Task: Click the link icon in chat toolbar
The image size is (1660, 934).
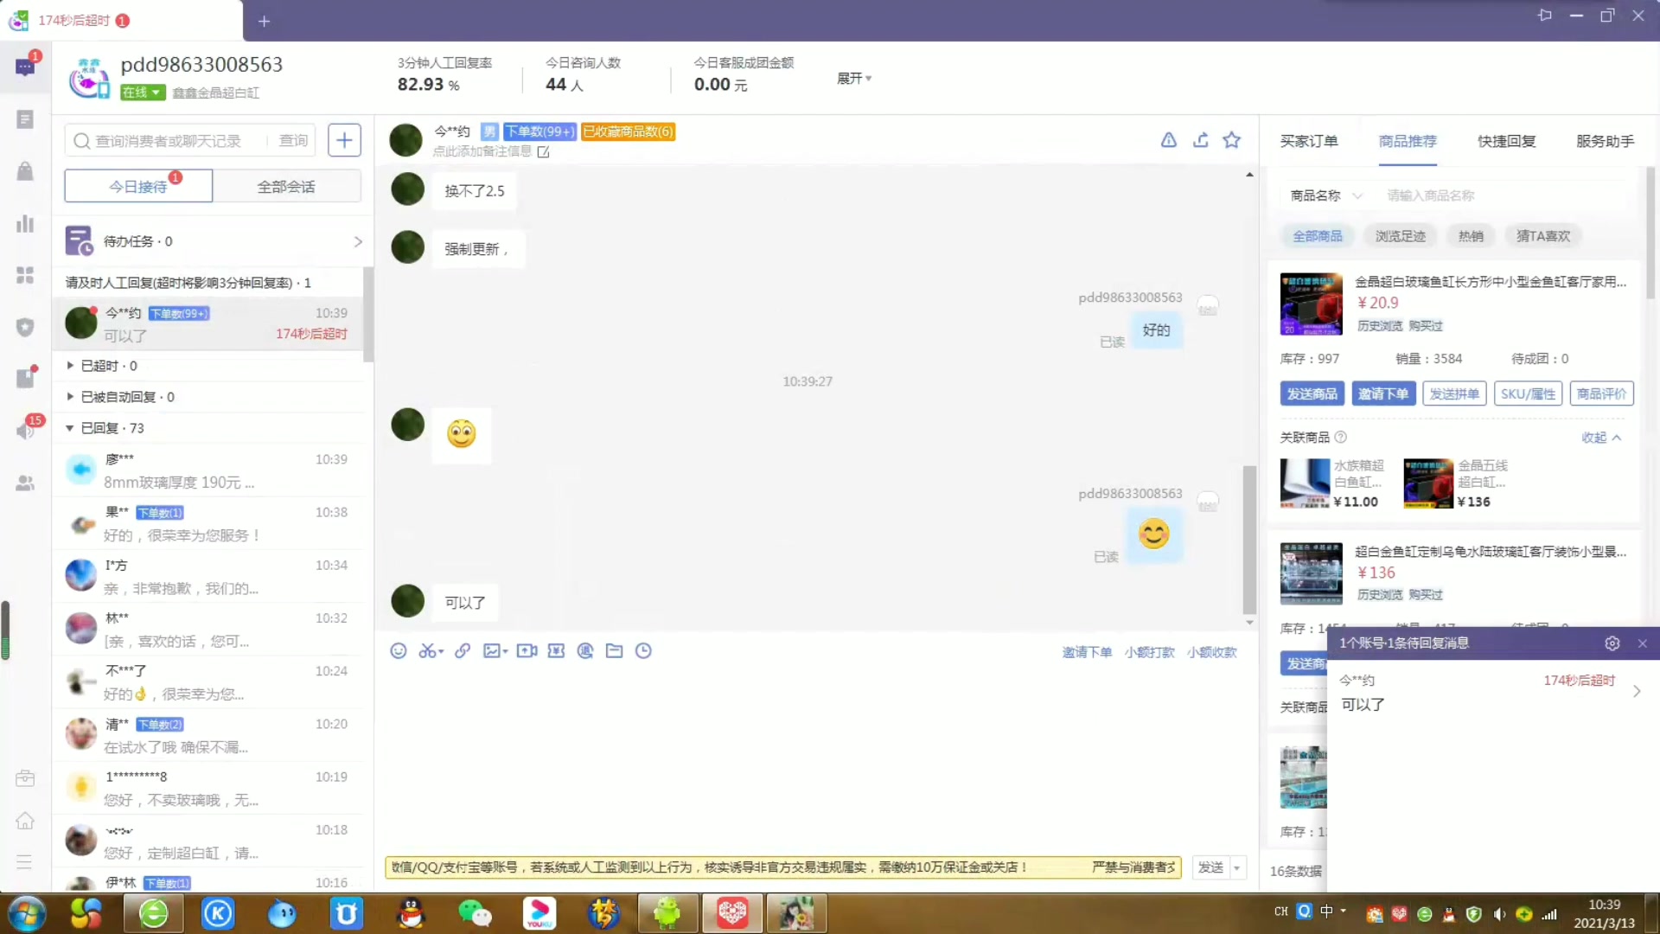Action: point(463,651)
